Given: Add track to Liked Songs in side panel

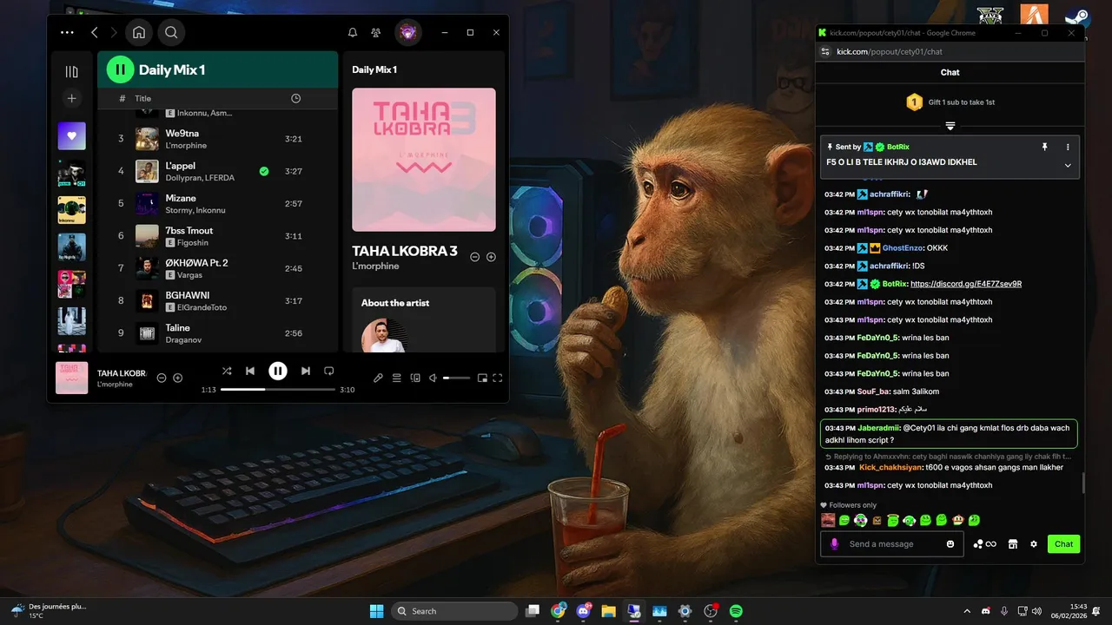Looking at the screenshot, I should pyautogui.click(x=491, y=257).
